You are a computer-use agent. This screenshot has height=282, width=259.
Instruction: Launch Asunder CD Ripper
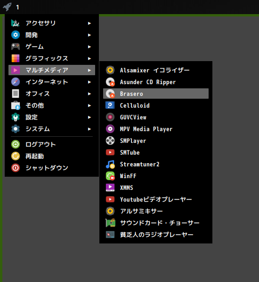(156, 82)
